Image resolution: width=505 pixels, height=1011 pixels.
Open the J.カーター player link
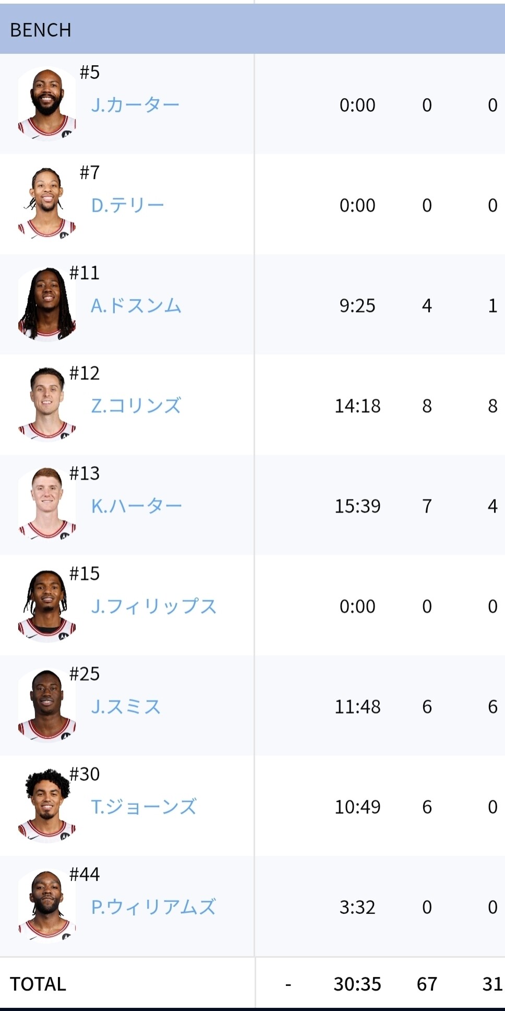(x=135, y=105)
